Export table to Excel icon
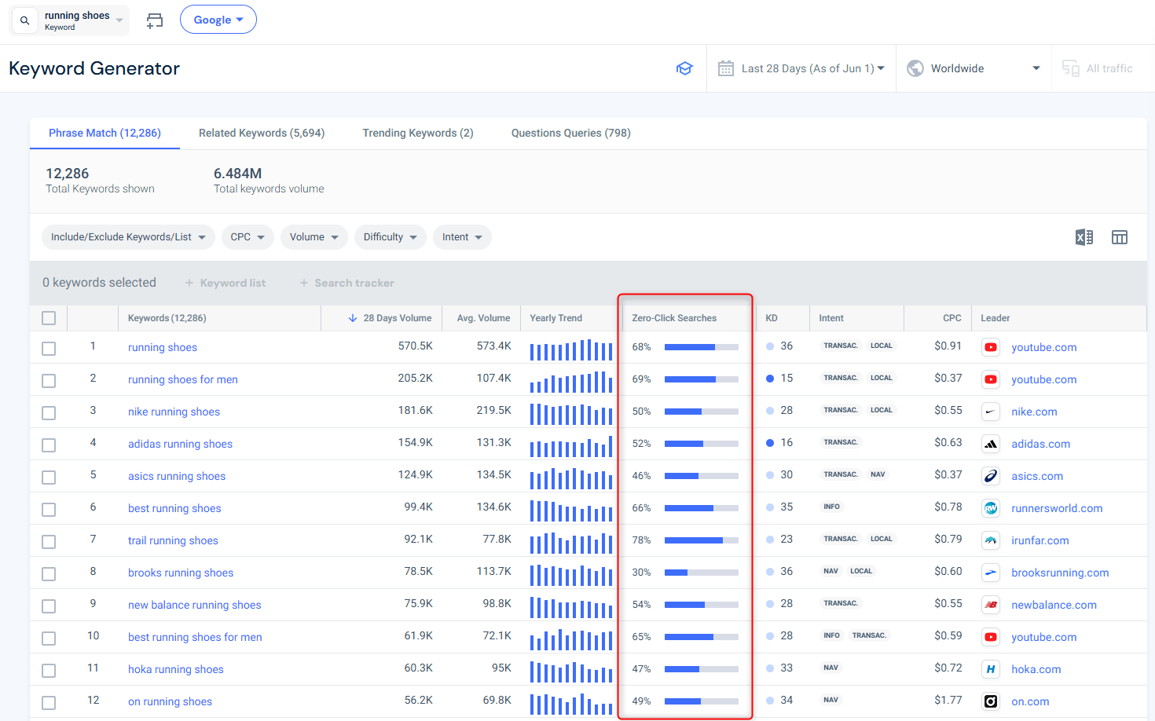This screenshot has height=721, width=1155. coord(1084,237)
